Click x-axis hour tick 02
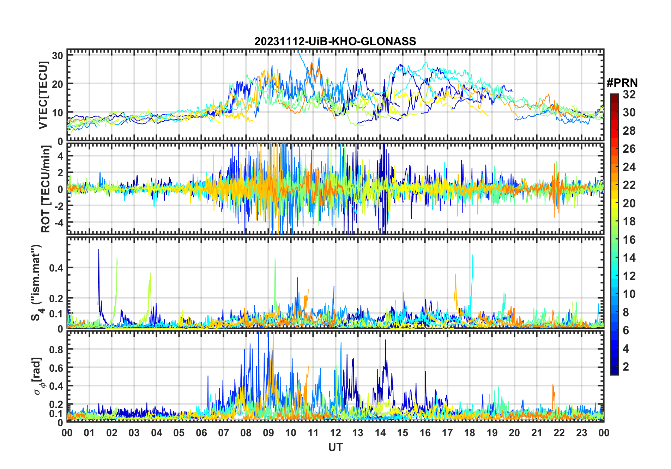 (112, 433)
